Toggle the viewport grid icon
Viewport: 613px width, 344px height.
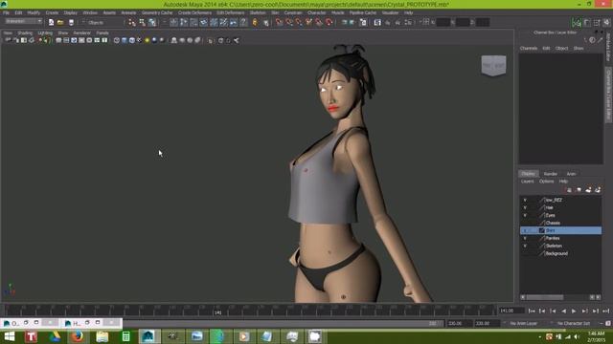click(58, 40)
